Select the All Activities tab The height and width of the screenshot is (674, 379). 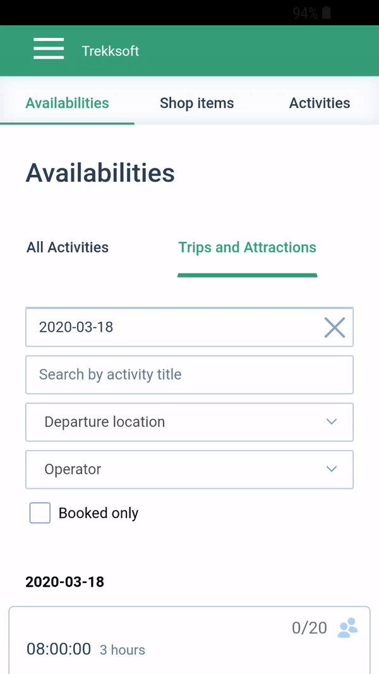[x=67, y=247]
